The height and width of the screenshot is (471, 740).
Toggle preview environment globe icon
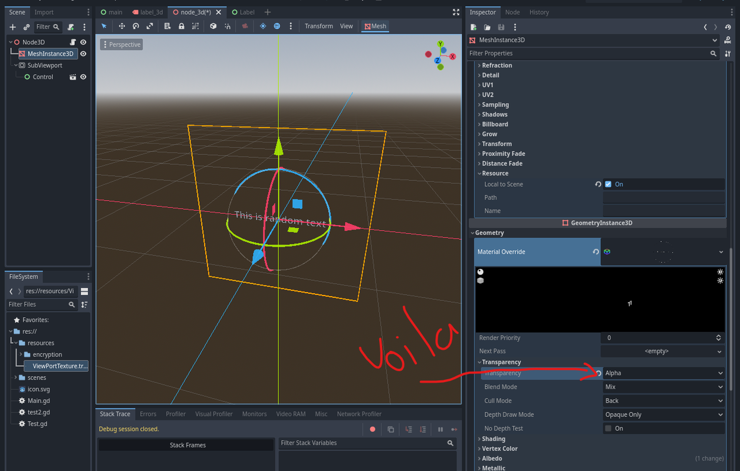277,26
